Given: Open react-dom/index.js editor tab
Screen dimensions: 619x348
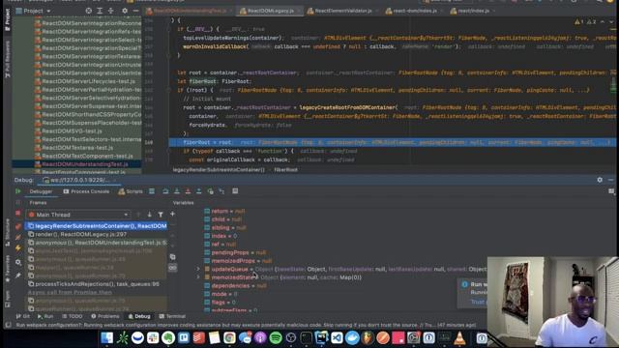Looking at the screenshot, I should [x=415, y=11].
